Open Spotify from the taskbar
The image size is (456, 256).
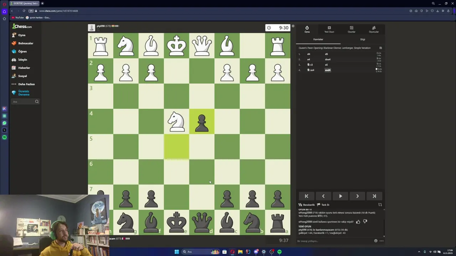[x=280, y=252]
